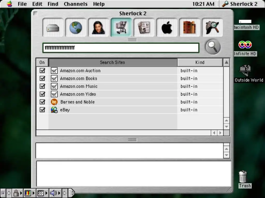This screenshot has height=198, width=265.
Task: Click the window resize corner handle
Action: pyautogui.click(x=229, y=189)
